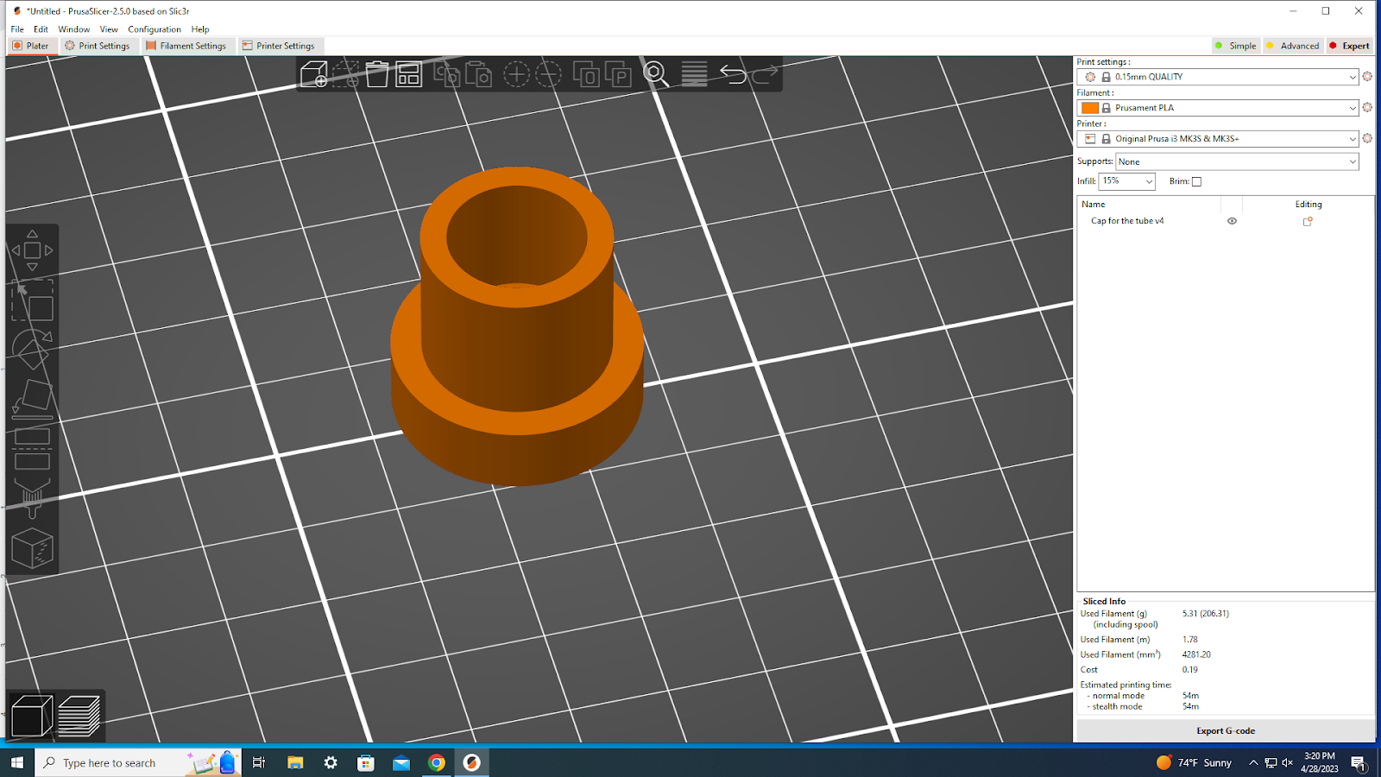Screen dimensions: 1381x777
Task: Click the taskbar search box
Action: coord(138,762)
